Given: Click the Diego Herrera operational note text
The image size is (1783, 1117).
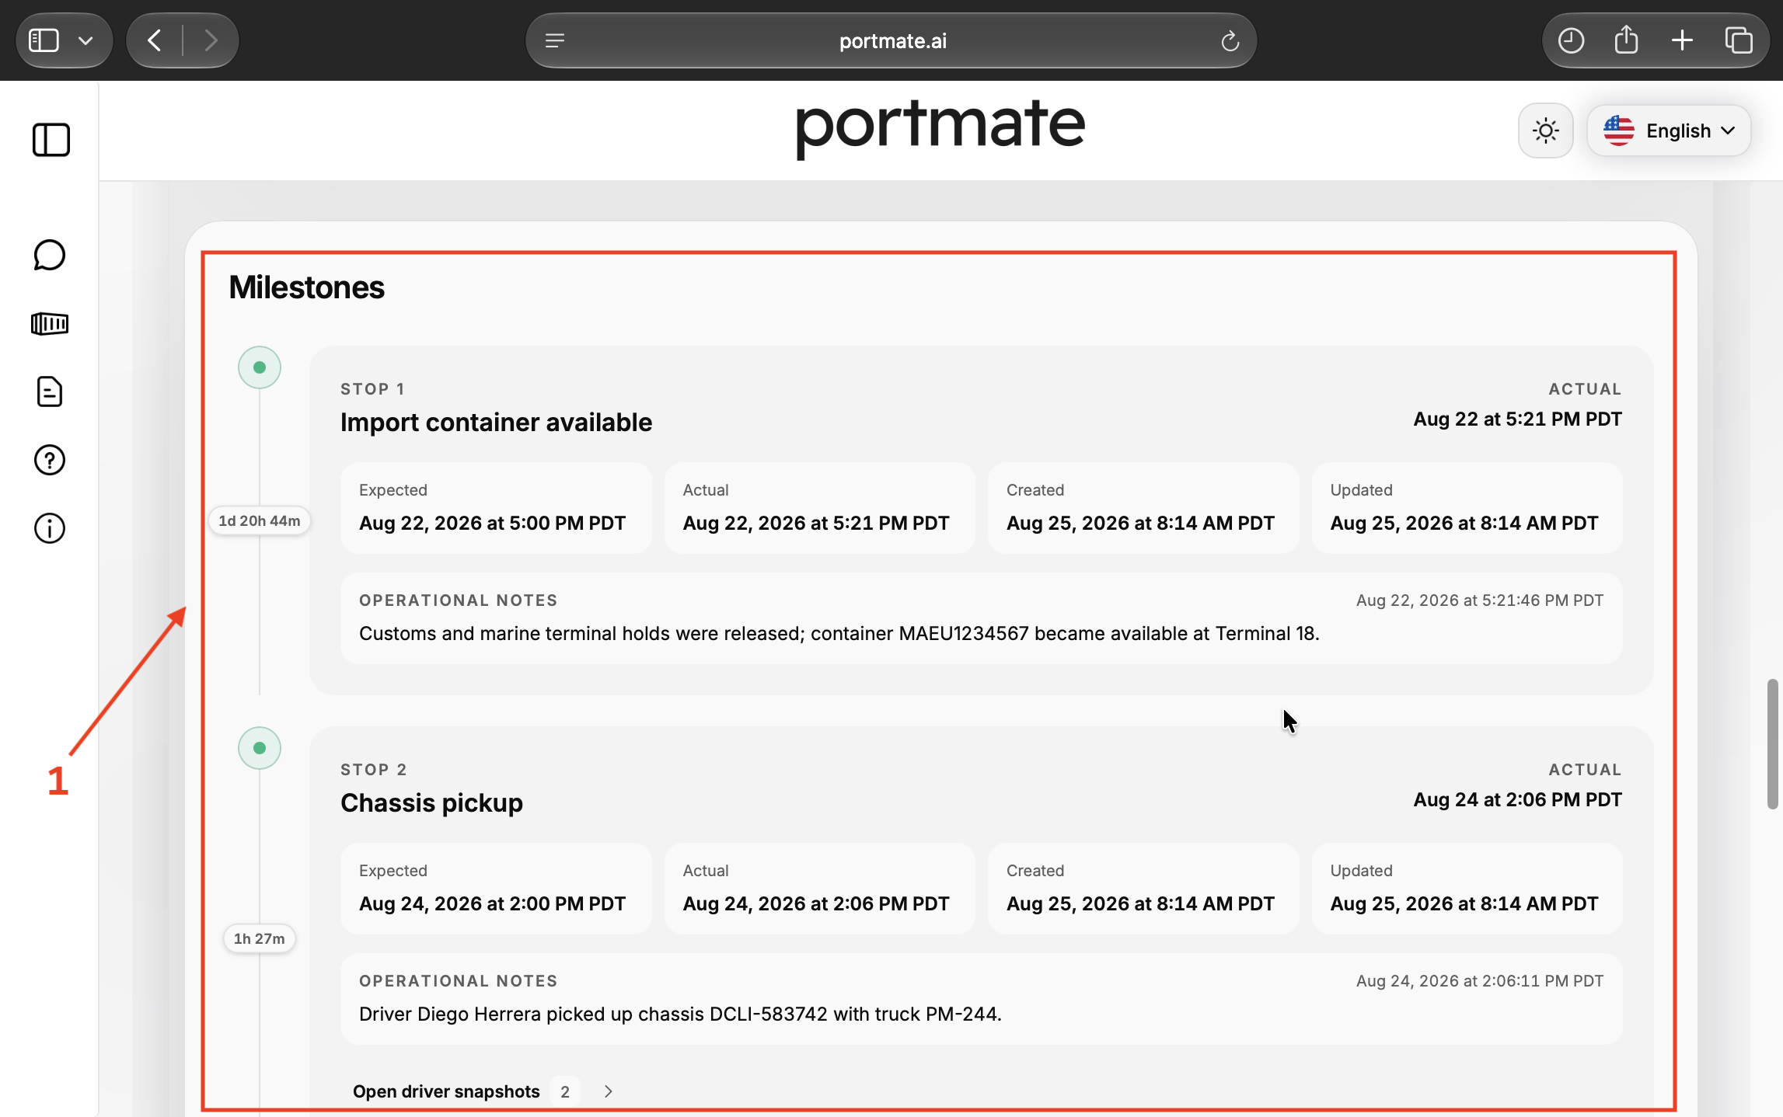Looking at the screenshot, I should [x=680, y=1014].
